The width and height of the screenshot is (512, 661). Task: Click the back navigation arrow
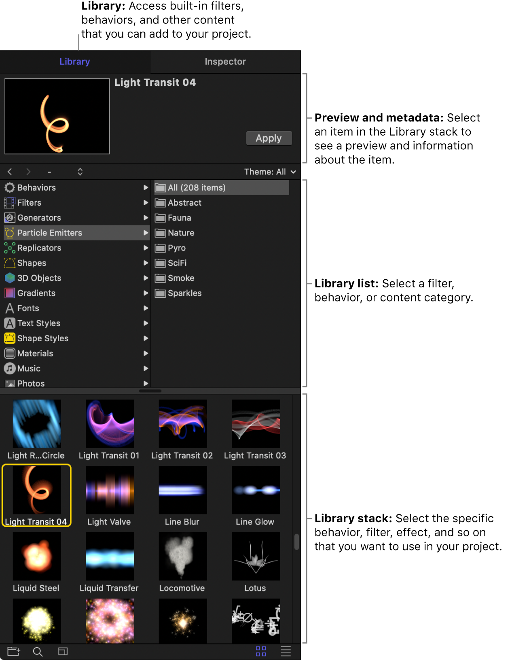click(10, 172)
